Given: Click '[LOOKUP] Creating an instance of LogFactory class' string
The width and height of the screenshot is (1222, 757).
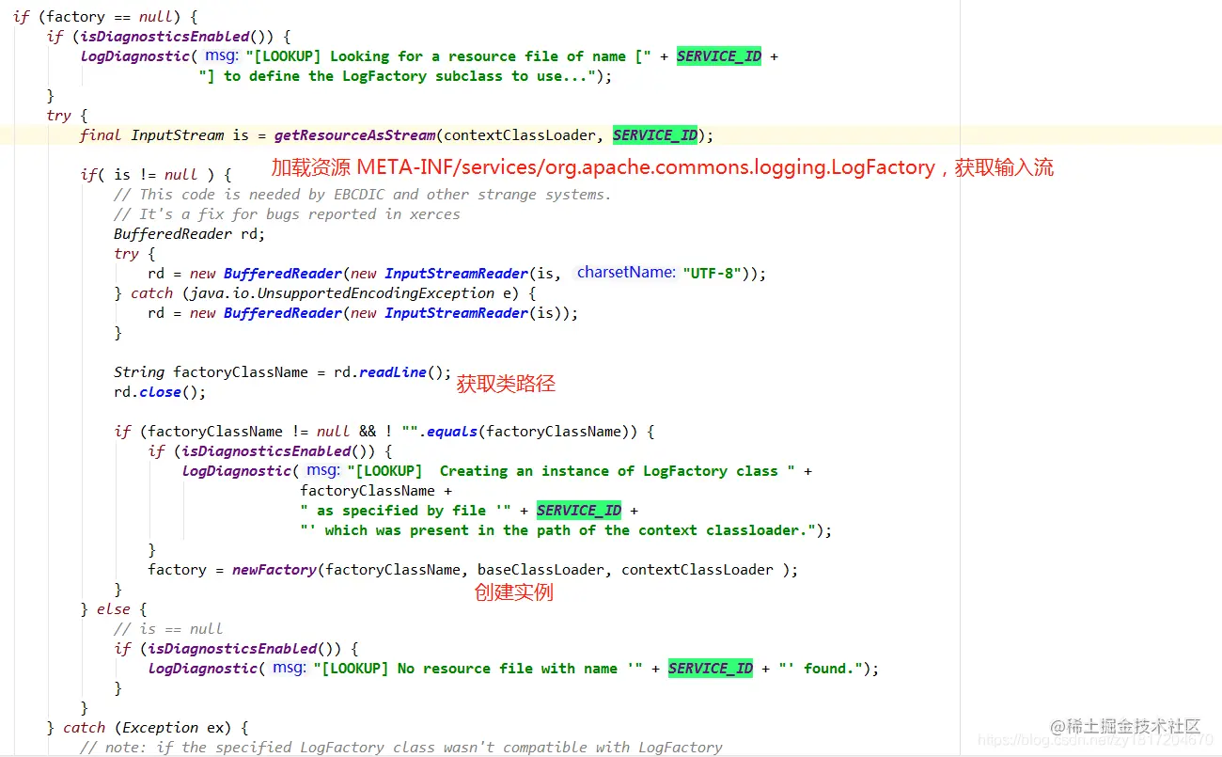Looking at the screenshot, I should pyautogui.click(x=571, y=471).
